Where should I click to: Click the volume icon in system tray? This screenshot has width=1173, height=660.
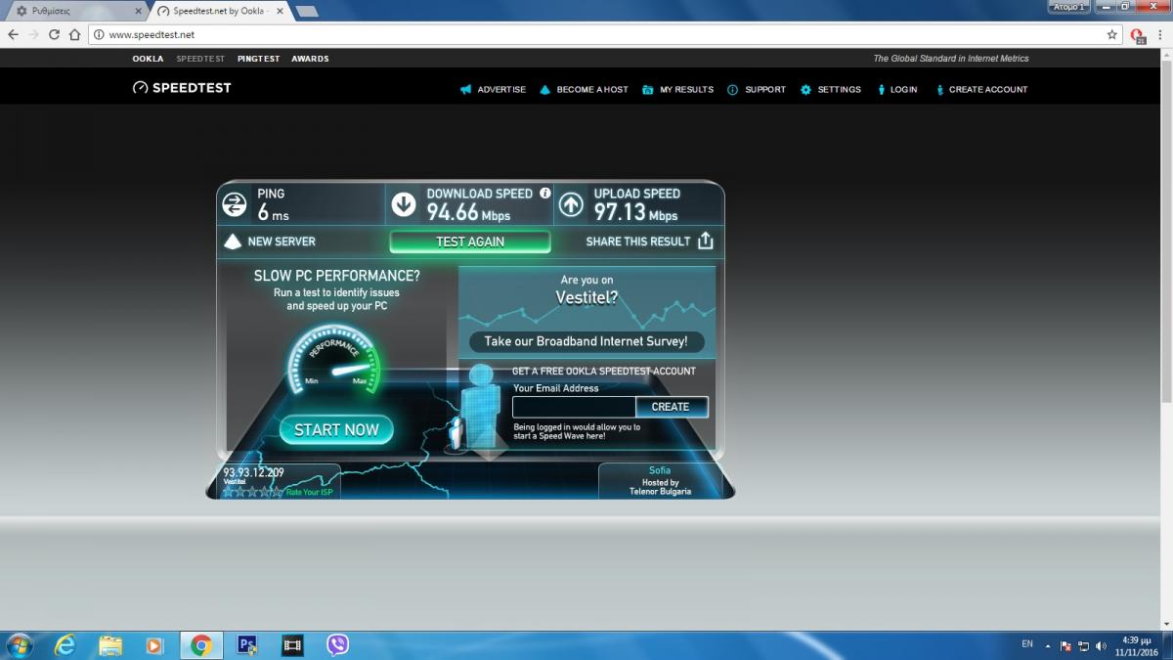1102,646
